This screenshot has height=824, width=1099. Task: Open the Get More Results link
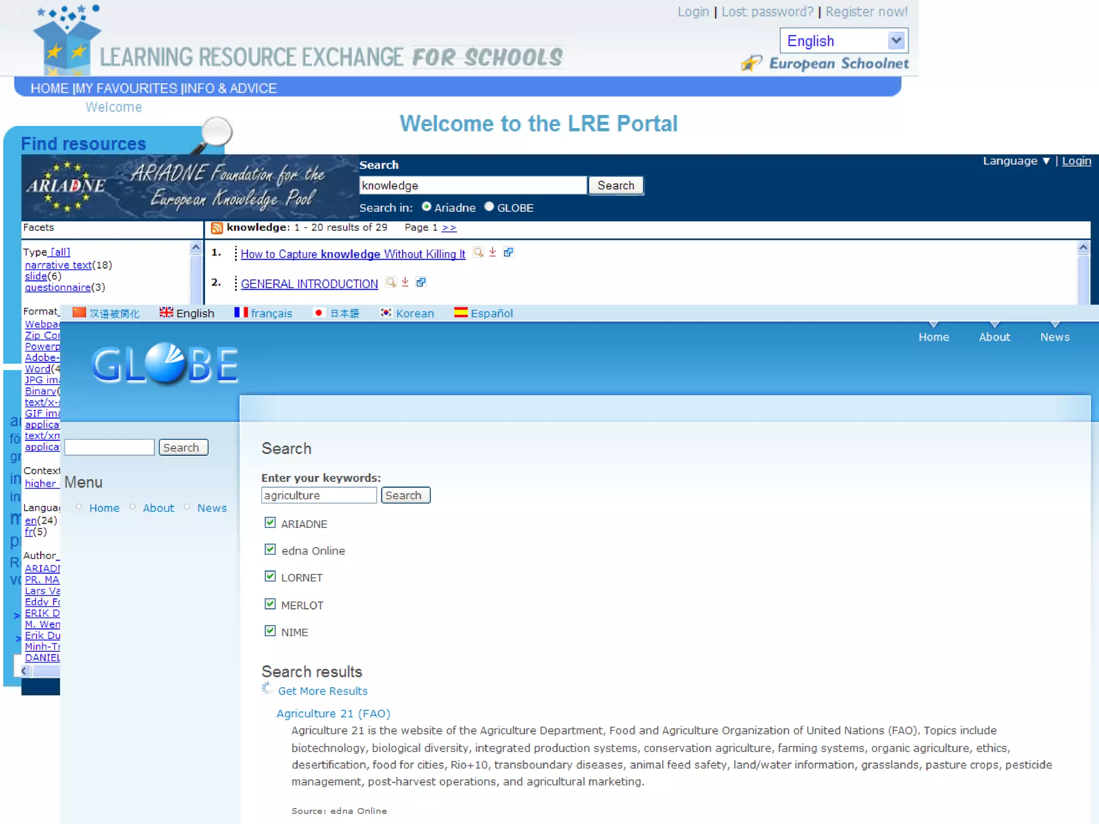(x=323, y=691)
